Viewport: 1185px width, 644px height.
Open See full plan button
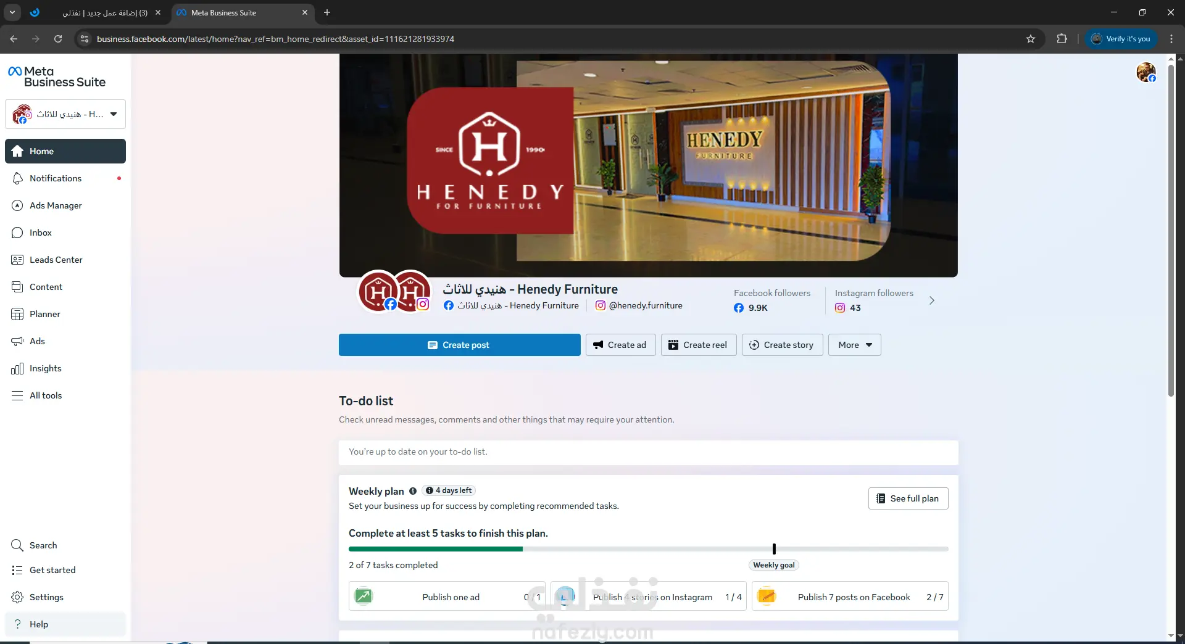coord(908,498)
